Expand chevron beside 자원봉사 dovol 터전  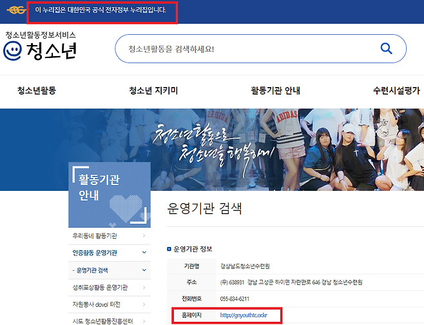[144, 304]
